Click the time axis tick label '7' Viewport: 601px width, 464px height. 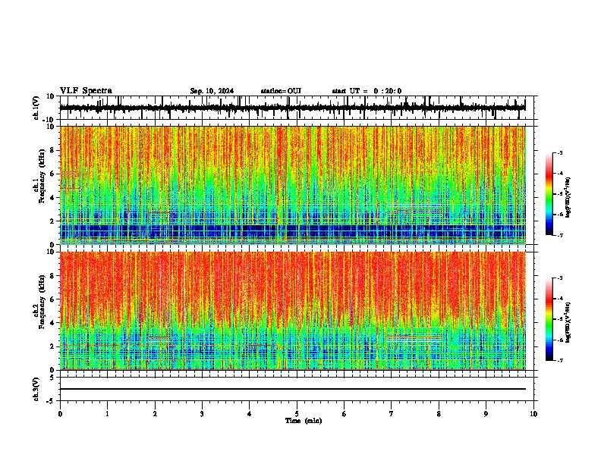pyautogui.click(x=392, y=414)
